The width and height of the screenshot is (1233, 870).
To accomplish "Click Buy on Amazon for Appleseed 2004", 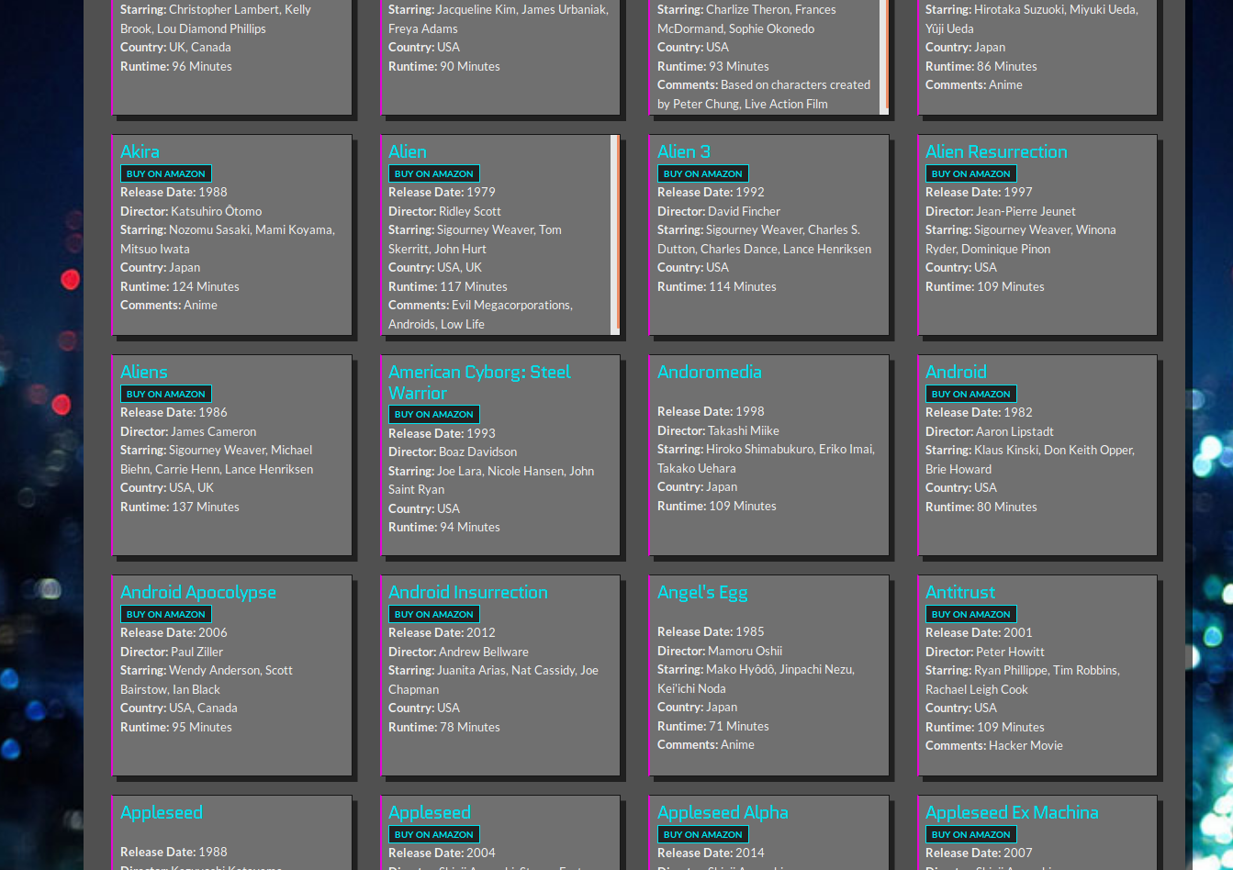I will pos(434,834).
